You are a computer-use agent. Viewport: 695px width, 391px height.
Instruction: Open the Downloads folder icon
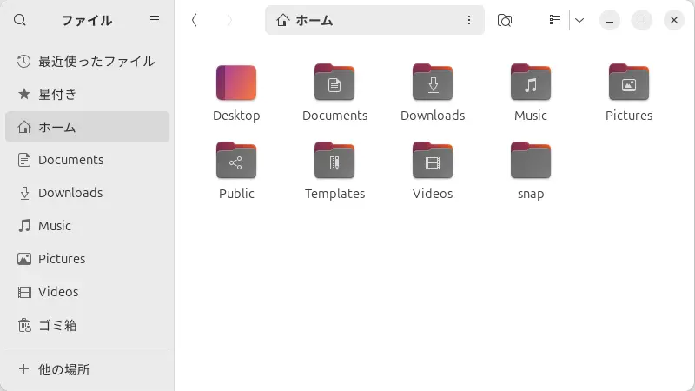(433, 83)
